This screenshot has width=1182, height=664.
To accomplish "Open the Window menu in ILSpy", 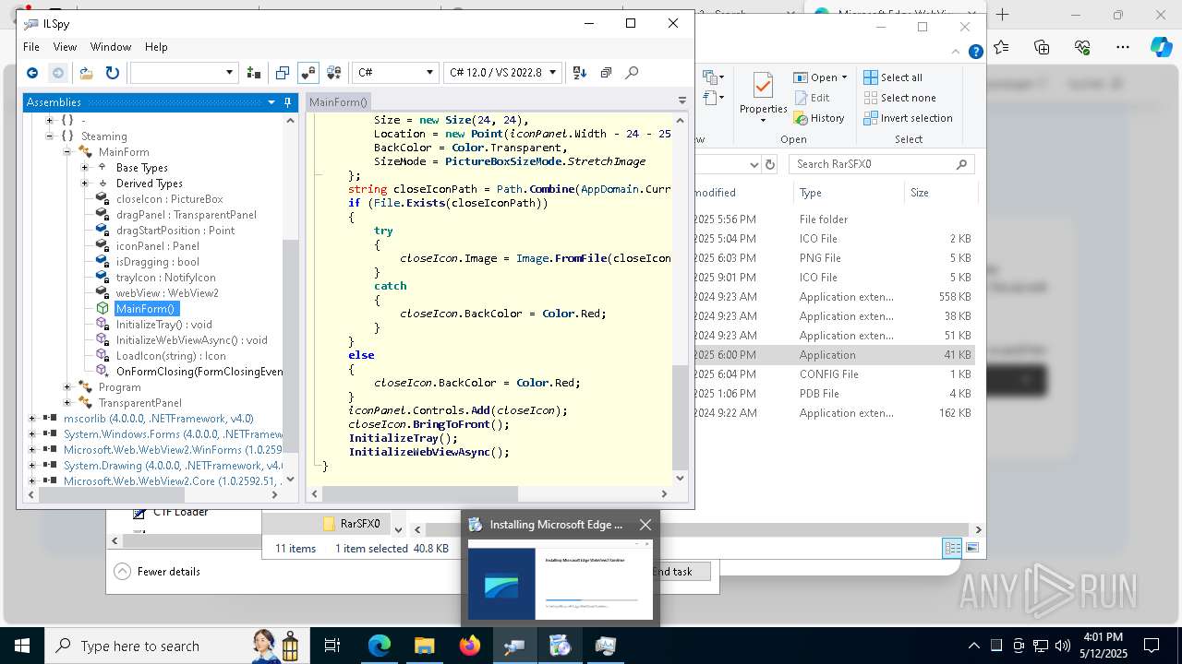I will point(111,46).
